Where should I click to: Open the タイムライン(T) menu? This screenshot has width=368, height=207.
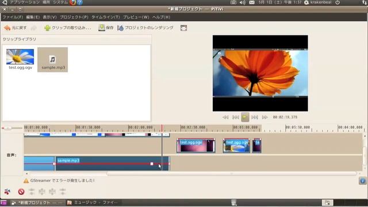coord(106,17)
